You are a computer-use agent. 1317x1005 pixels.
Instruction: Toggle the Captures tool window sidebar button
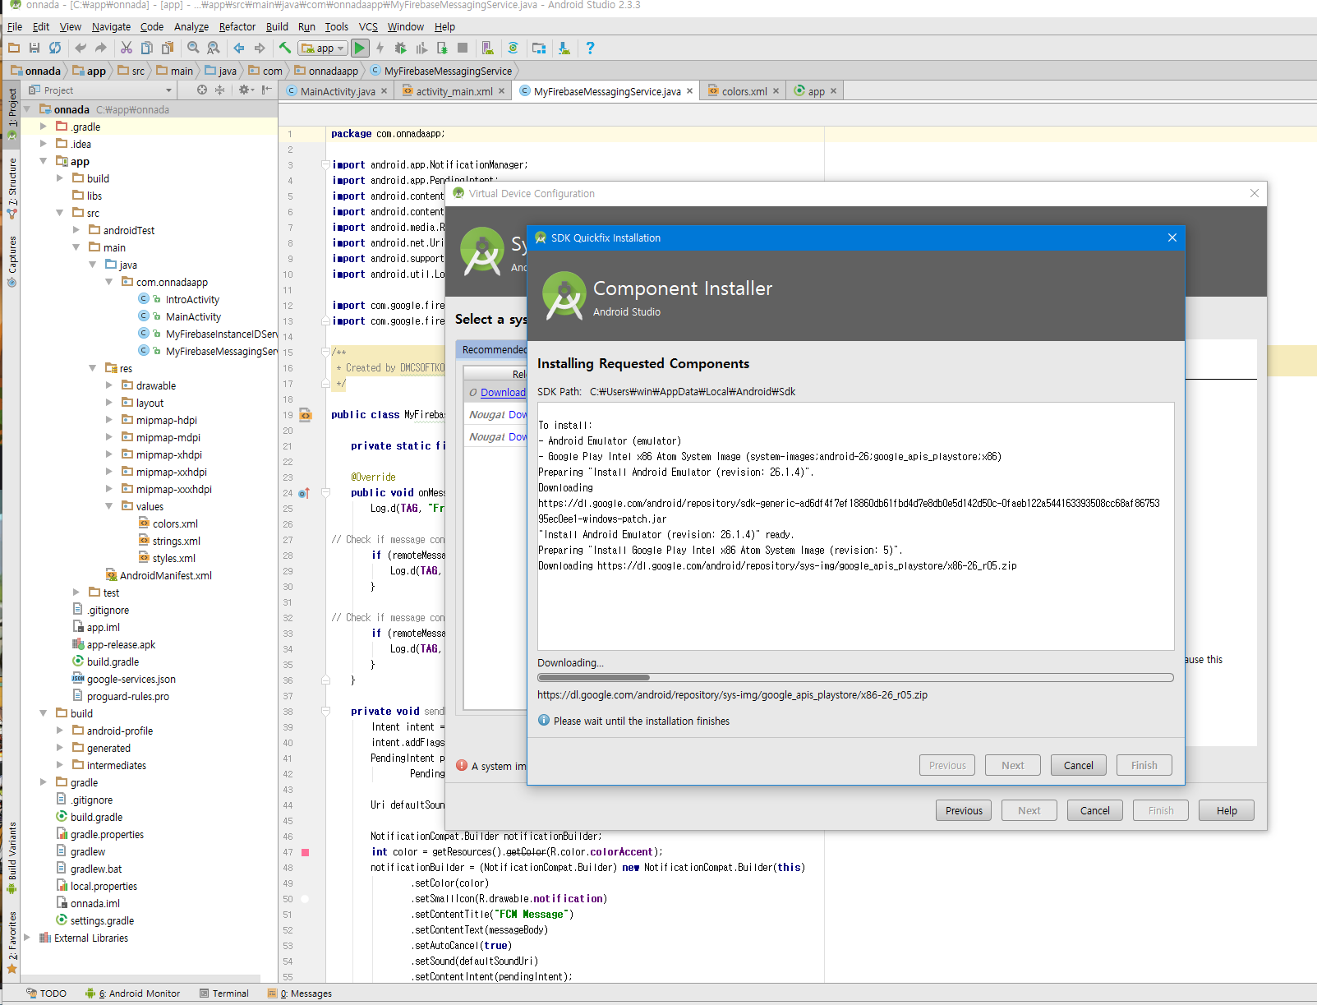click(x=12, y=260)
